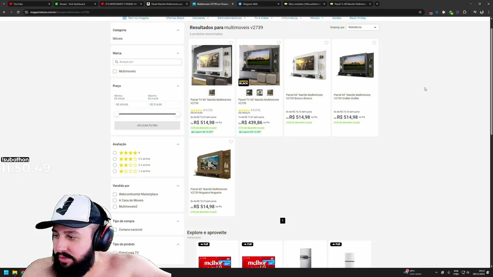Click the site info icon in address bar

[x=26, y=12]
